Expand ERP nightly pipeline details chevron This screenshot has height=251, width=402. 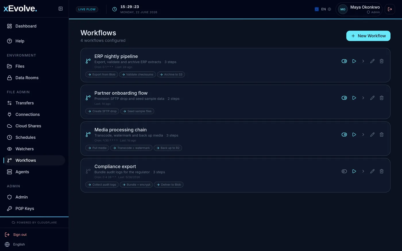pyautogui.click(x=363, y=61)
